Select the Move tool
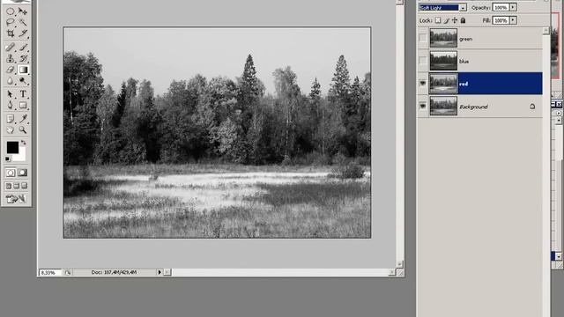Viewport: 564px width, 317px height. [x=23, y=11]
